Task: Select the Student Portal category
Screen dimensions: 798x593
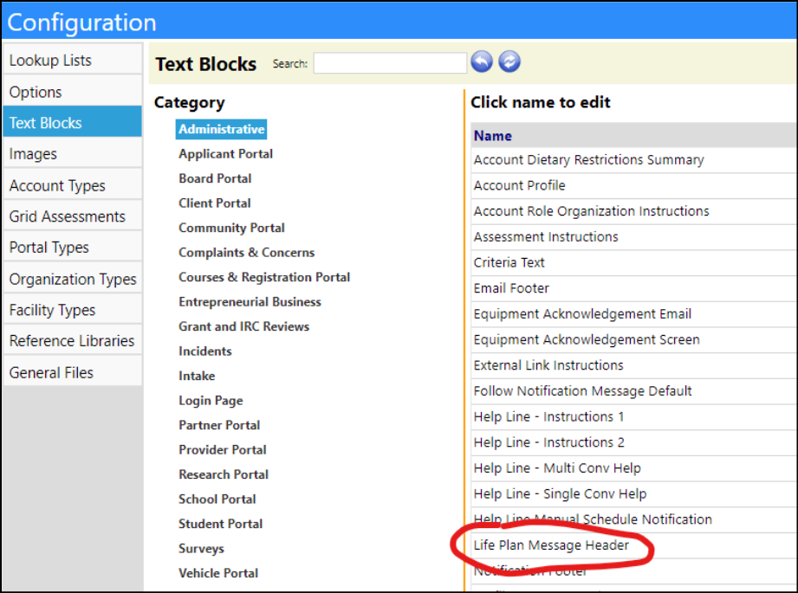Action: tap(220, 524)
